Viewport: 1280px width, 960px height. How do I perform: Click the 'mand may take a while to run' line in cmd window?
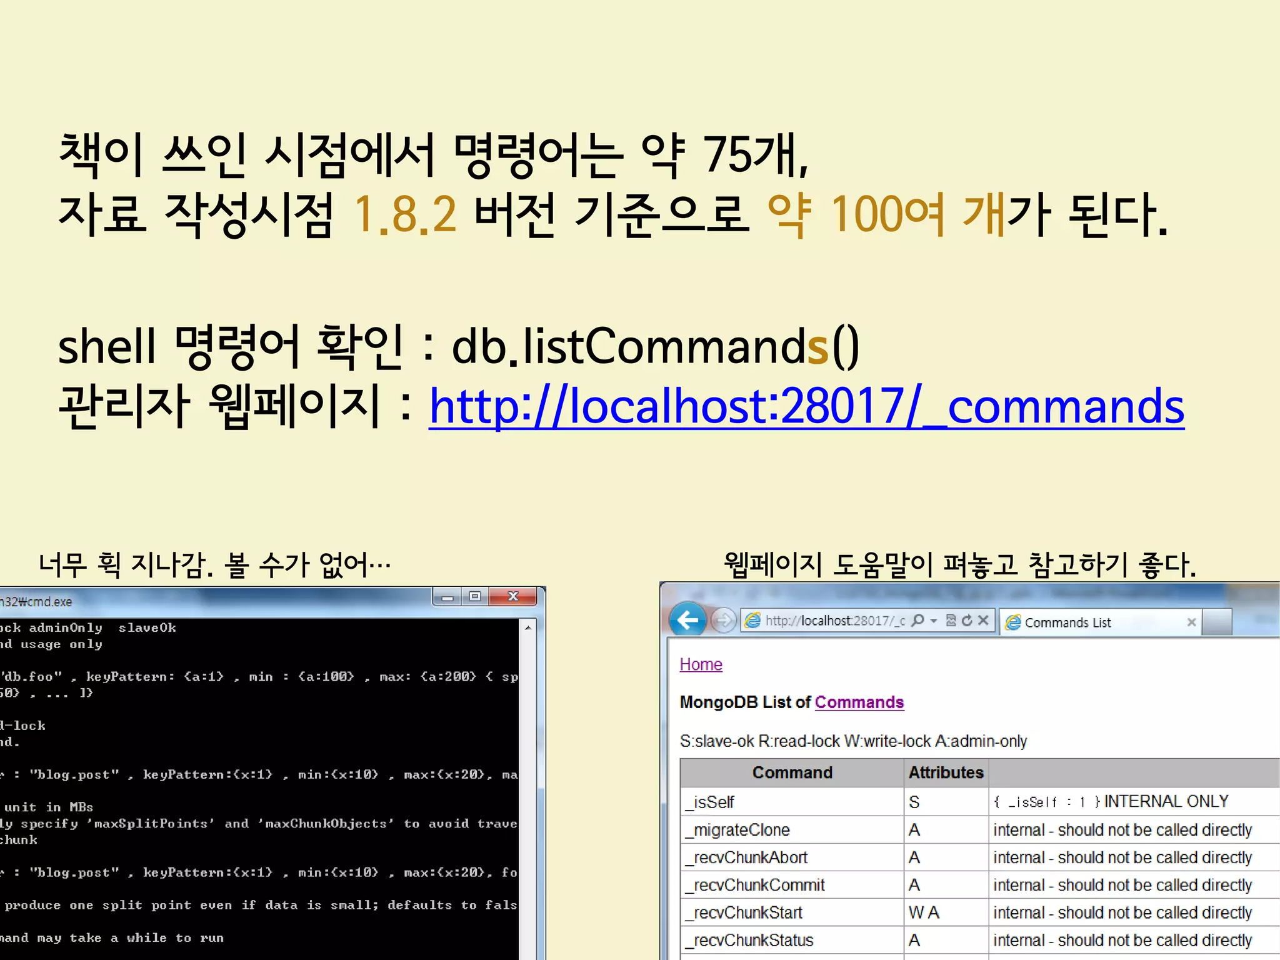point(112,937)
